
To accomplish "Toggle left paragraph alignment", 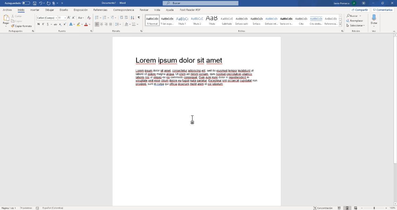I will tap(97, 24).
